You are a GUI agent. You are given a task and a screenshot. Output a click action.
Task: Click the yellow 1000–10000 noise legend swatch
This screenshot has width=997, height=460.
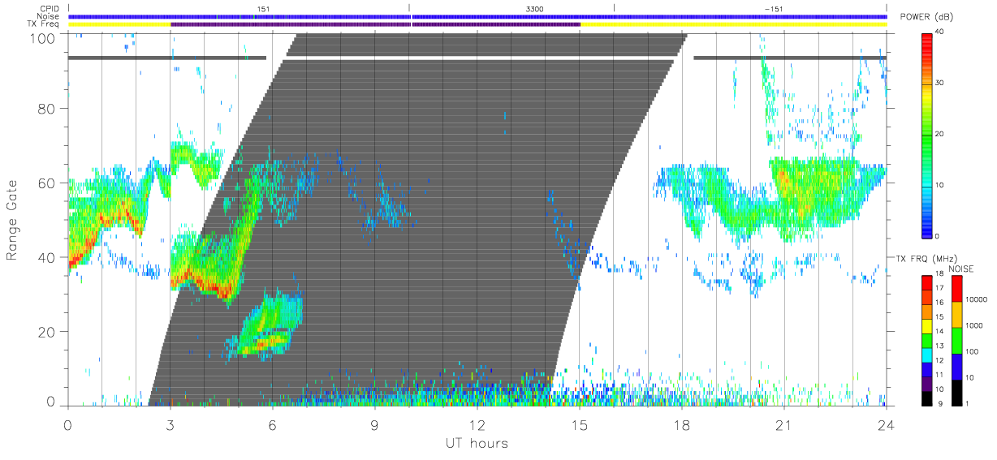coord(957,313)
